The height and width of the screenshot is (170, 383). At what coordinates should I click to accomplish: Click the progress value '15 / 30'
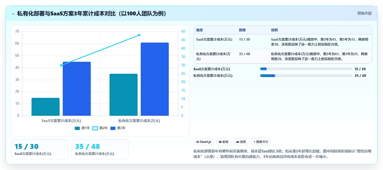click(x=360, y=69)
